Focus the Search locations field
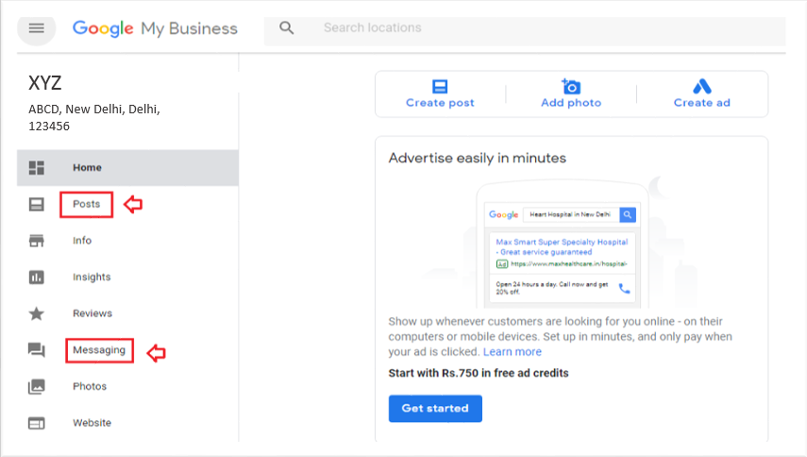 click(x=525, y=31)
